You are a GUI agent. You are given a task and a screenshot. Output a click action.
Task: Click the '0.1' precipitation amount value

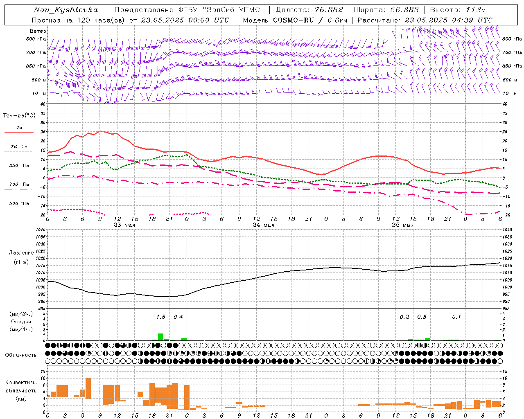pos(456,317)
